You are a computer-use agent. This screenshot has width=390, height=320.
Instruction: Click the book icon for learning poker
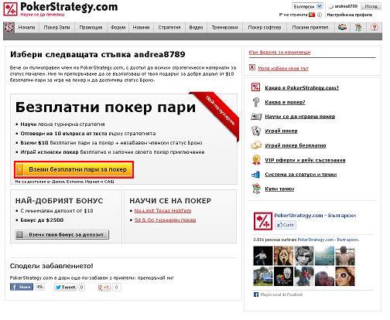[x=256, y=117]
